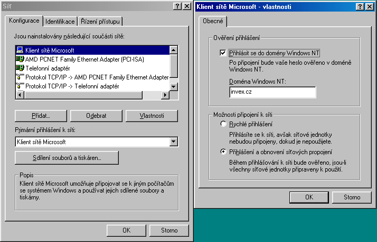
Task: Click the component list scroll up arrow
Action: pos(173,50)
